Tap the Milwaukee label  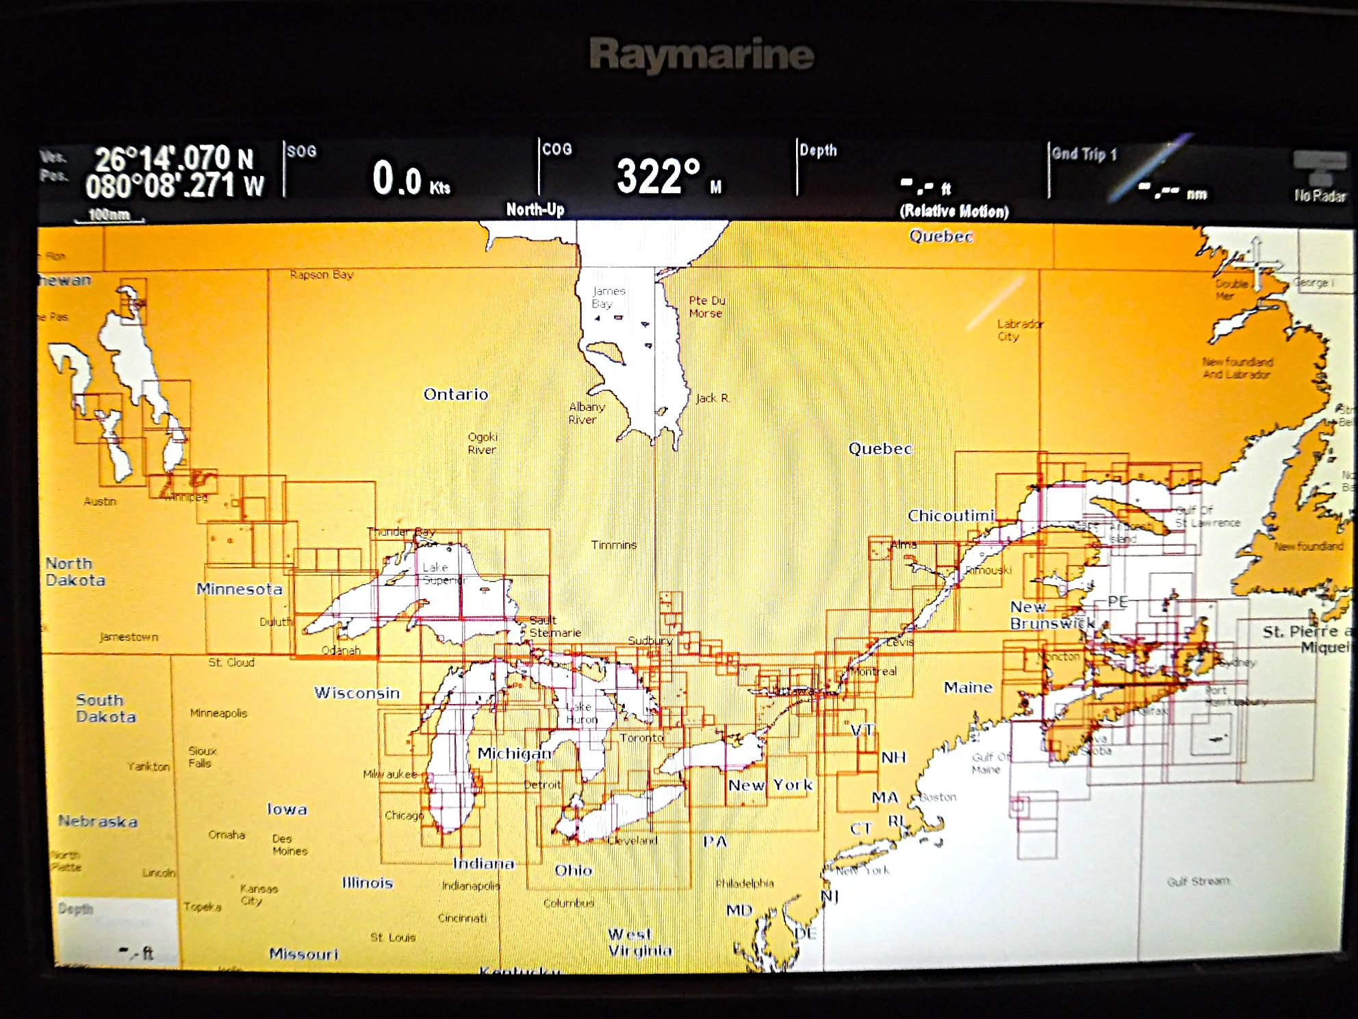coord(390,774)
